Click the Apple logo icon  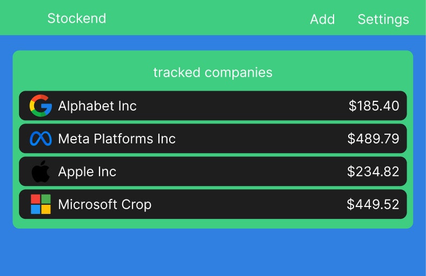pos(41,171)
